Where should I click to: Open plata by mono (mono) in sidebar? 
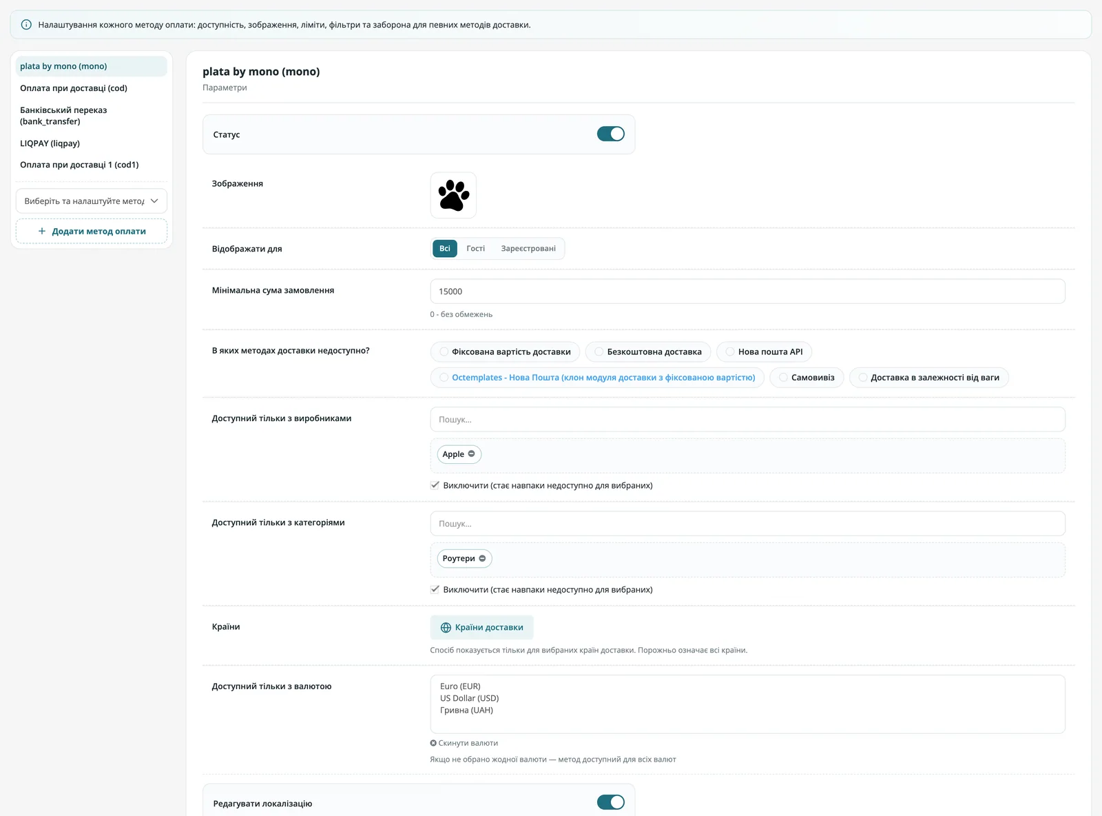point(92,66)
